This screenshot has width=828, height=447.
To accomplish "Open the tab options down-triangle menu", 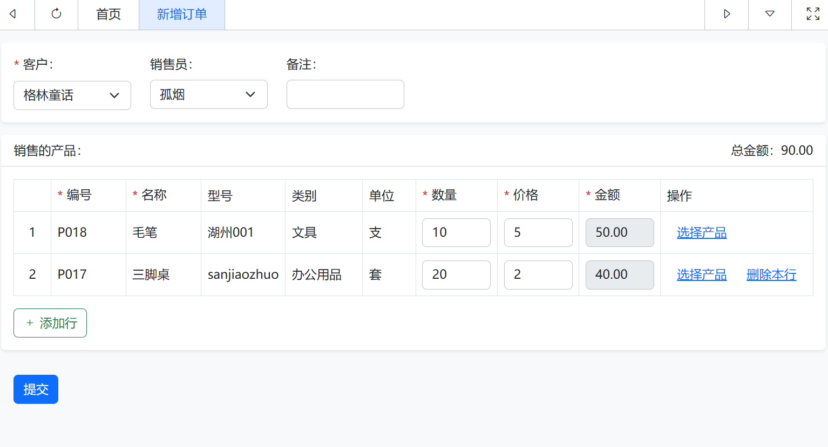I will click(x=770, y=14).
